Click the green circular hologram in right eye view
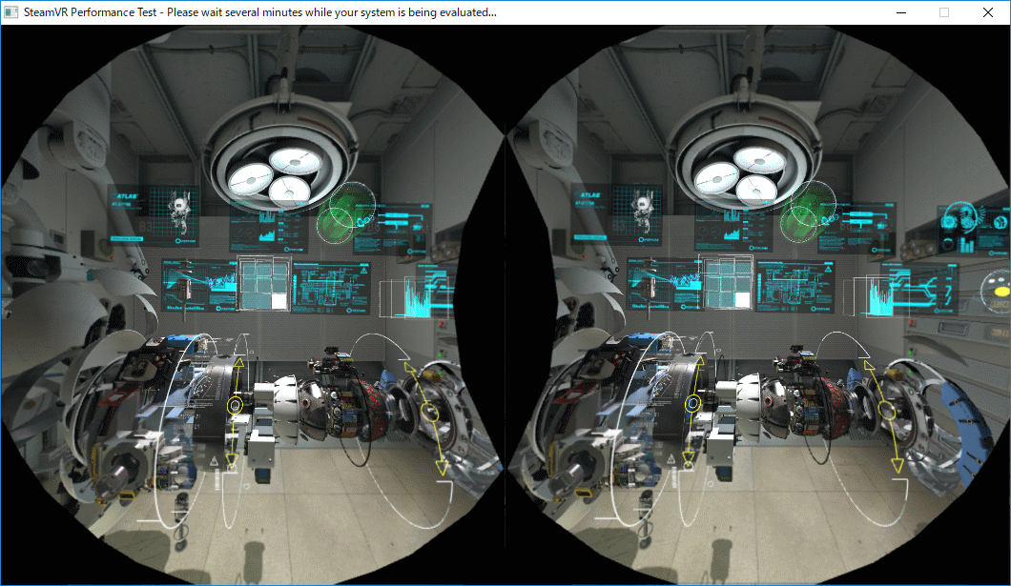Screen dimensions: 1011x586 [807, 212]
